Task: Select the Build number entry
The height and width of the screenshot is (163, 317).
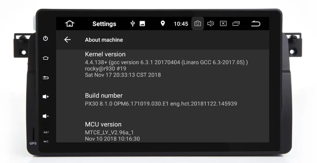Action: click(163, 99)
